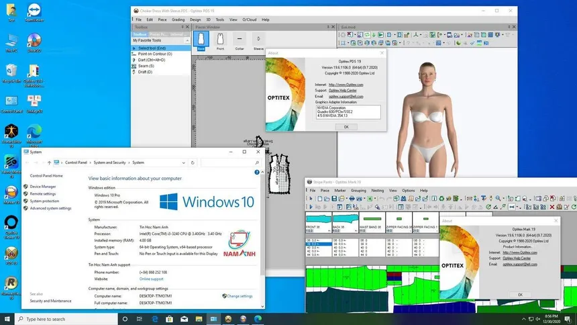Open the Nesting menu in Mark
Viewport: 577px width, 325px height.
[378, 191]
